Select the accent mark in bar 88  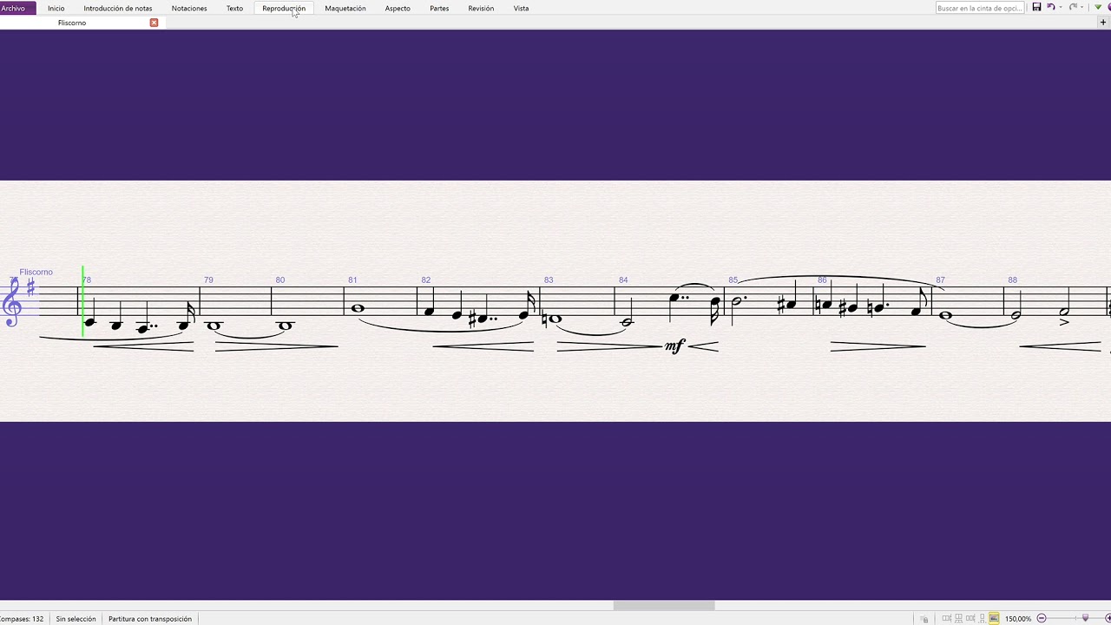click(x=1065, y=322)
